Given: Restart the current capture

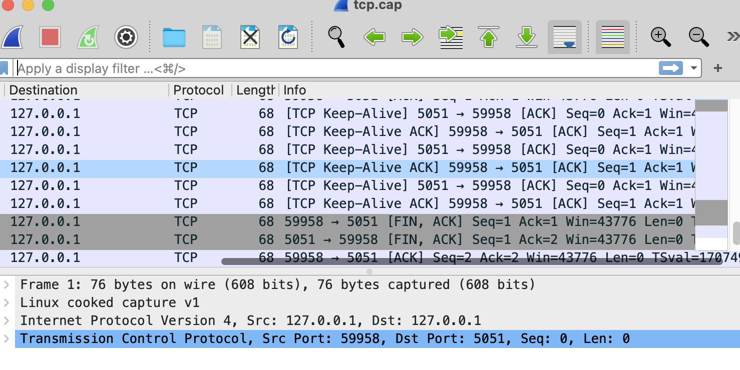Looking at the screenshot, I should coord(87,37).
